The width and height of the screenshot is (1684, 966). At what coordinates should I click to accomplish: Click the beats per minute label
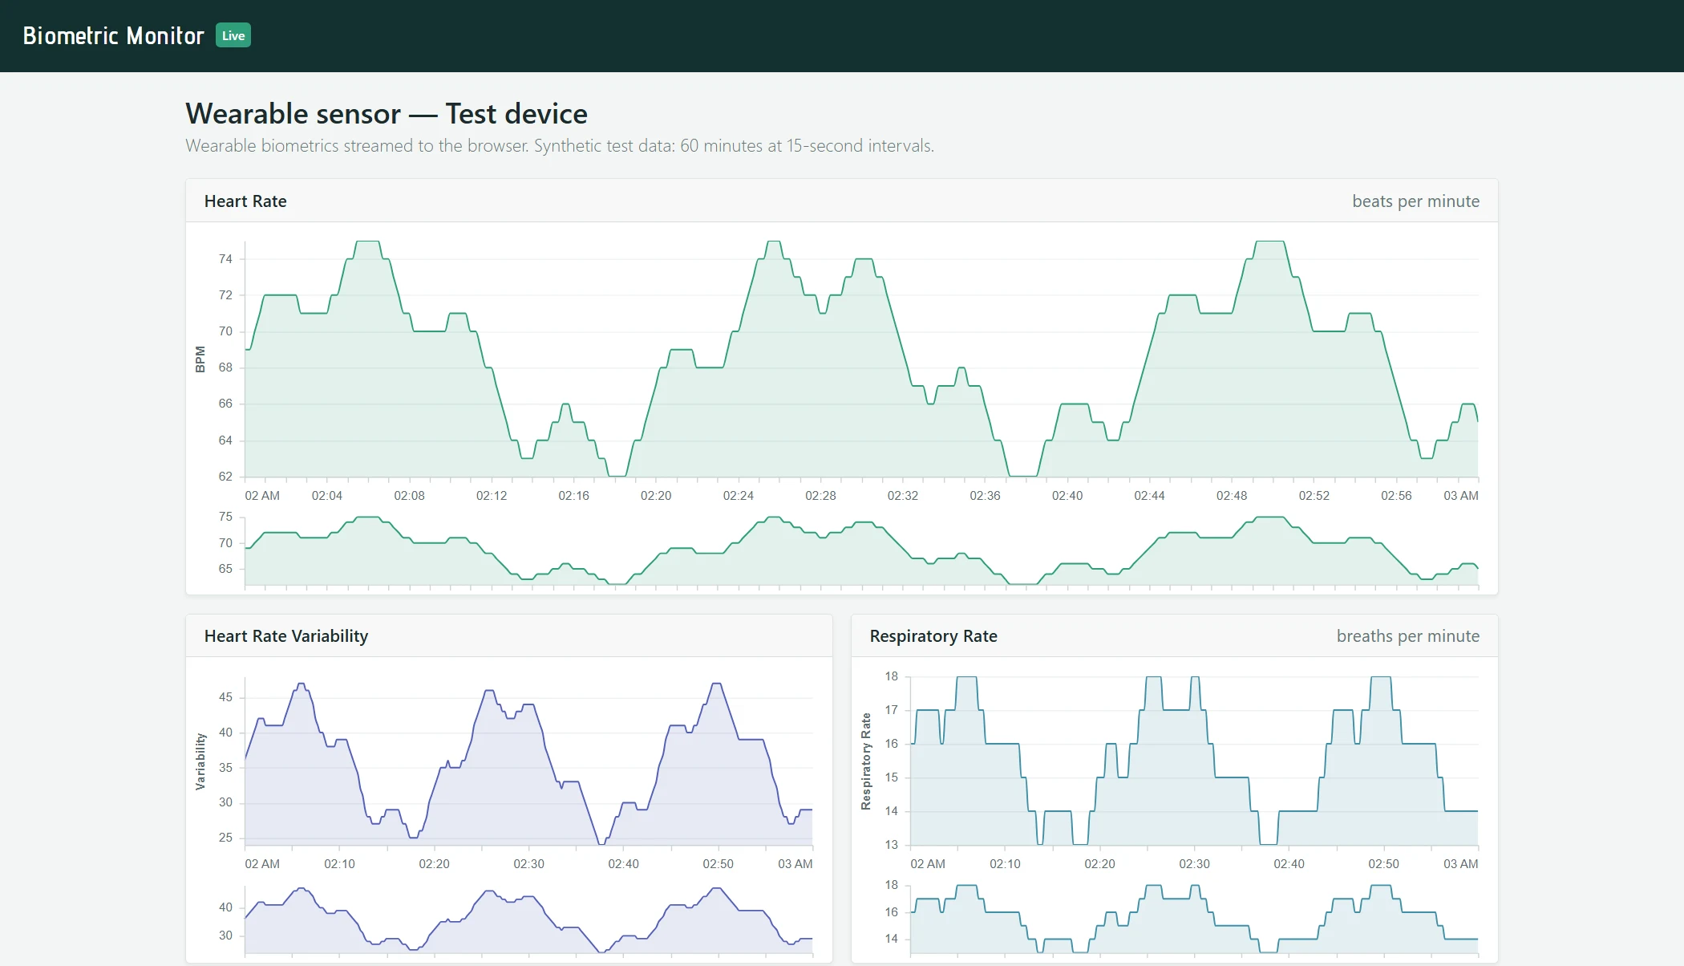pos(1415,201)
